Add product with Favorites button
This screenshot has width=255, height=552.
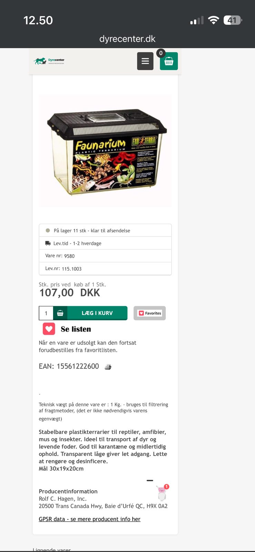[149, 313]
